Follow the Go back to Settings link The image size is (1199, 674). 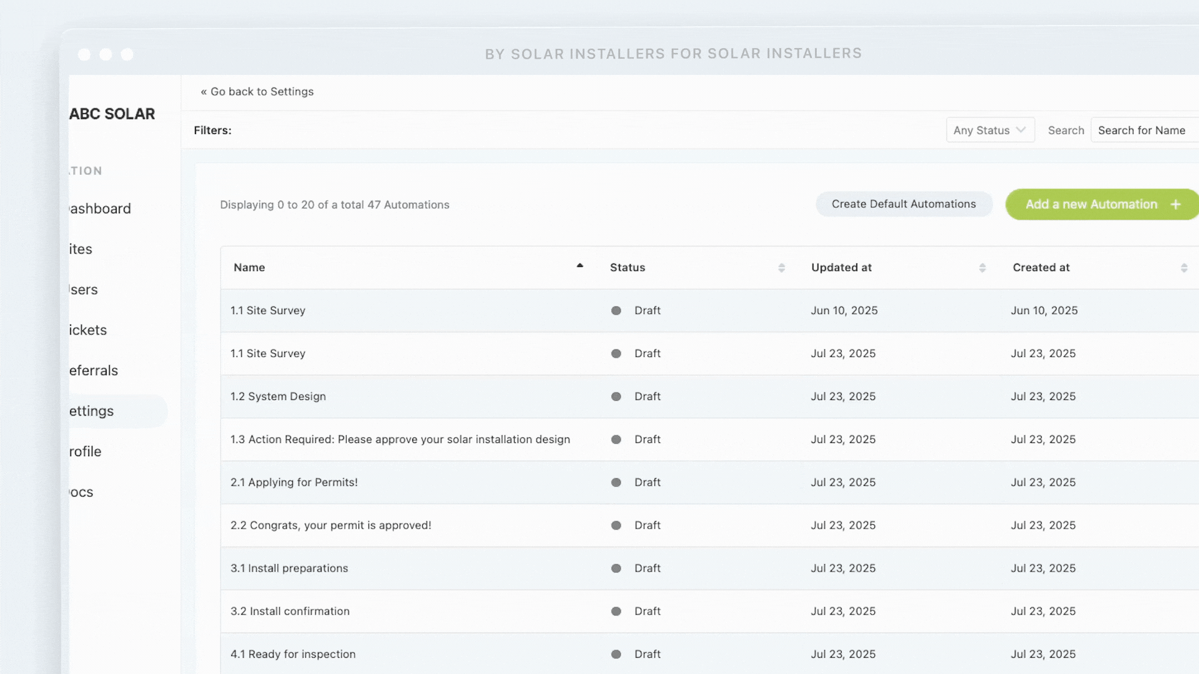257,92
